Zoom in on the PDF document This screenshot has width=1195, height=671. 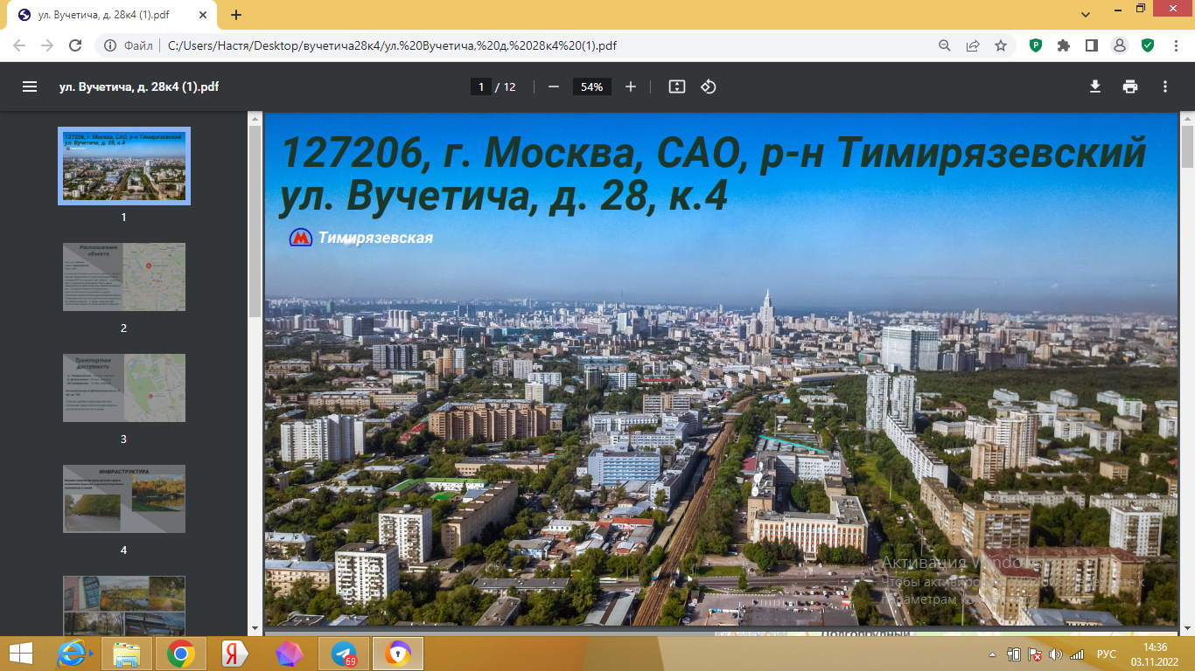[631, 86]
